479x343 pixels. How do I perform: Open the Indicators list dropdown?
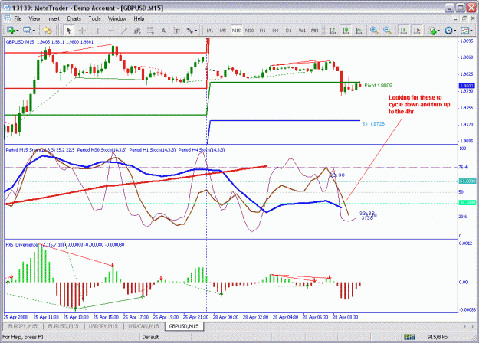tap(434, 30)
